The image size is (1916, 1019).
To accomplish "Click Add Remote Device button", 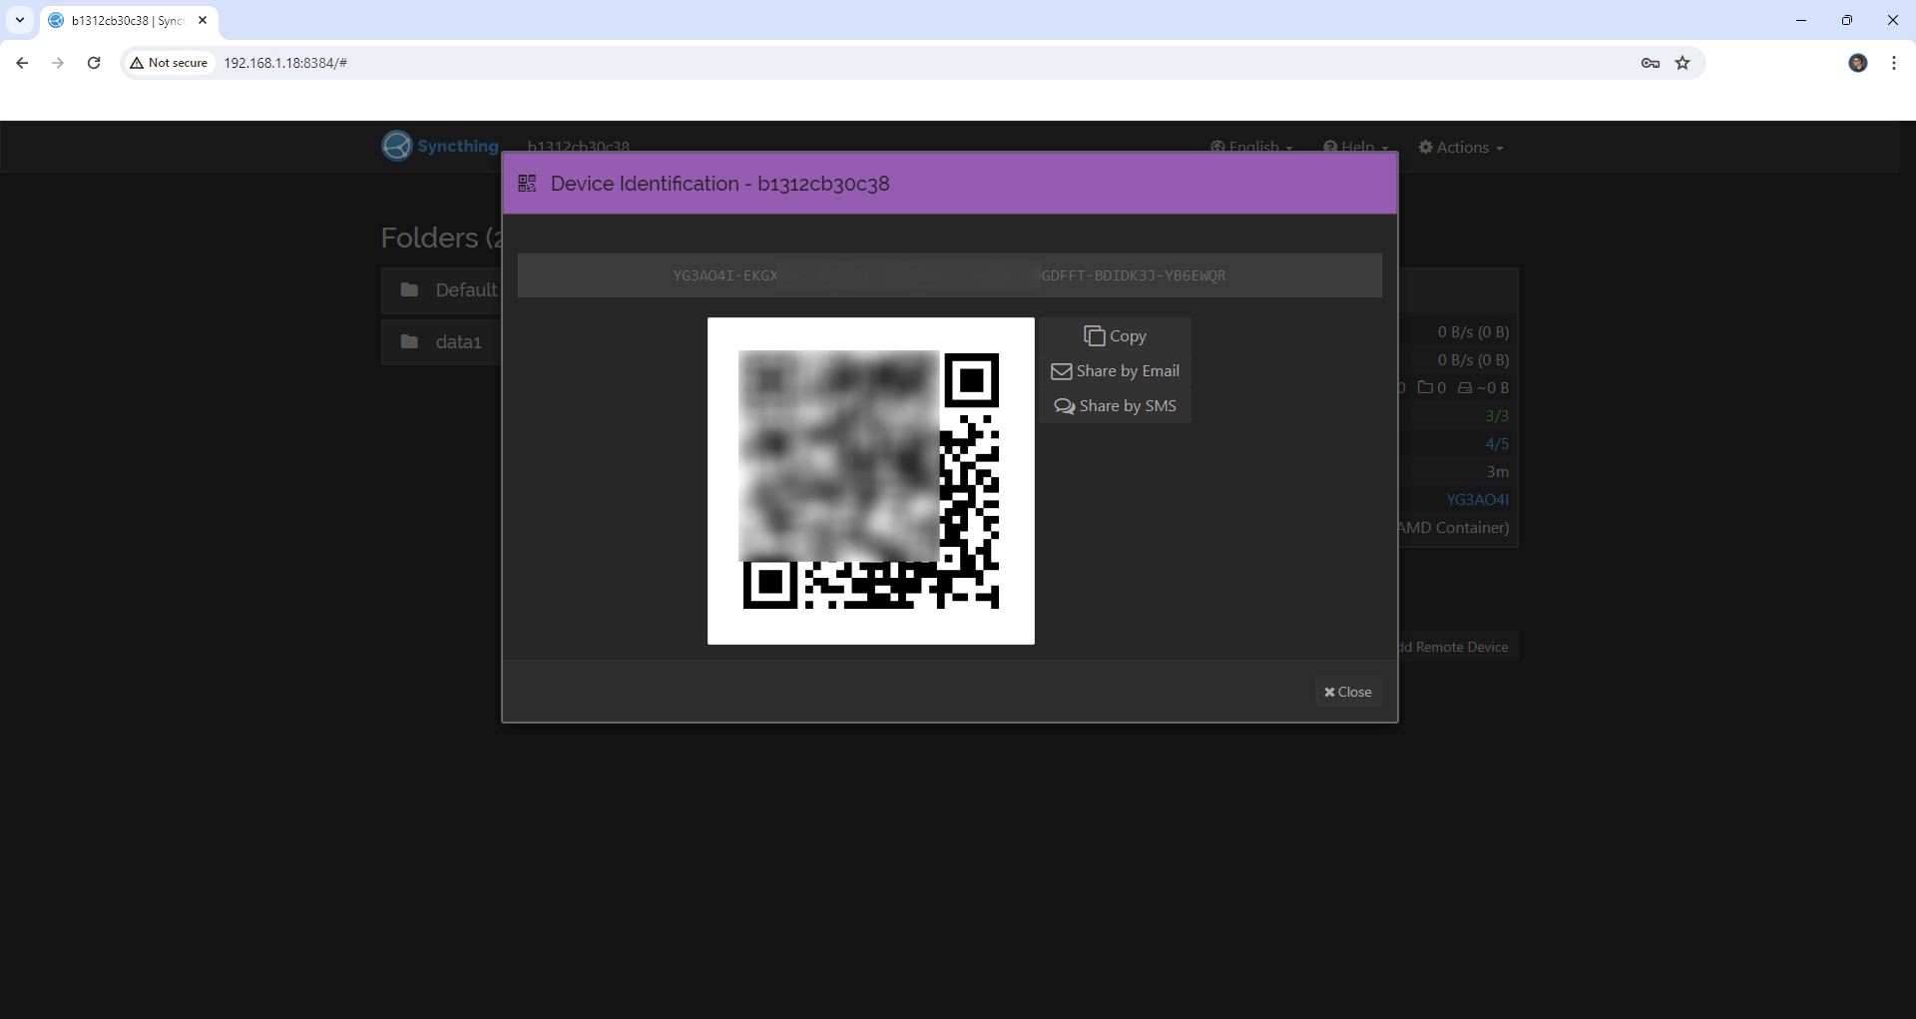I will click(1457, 647).
